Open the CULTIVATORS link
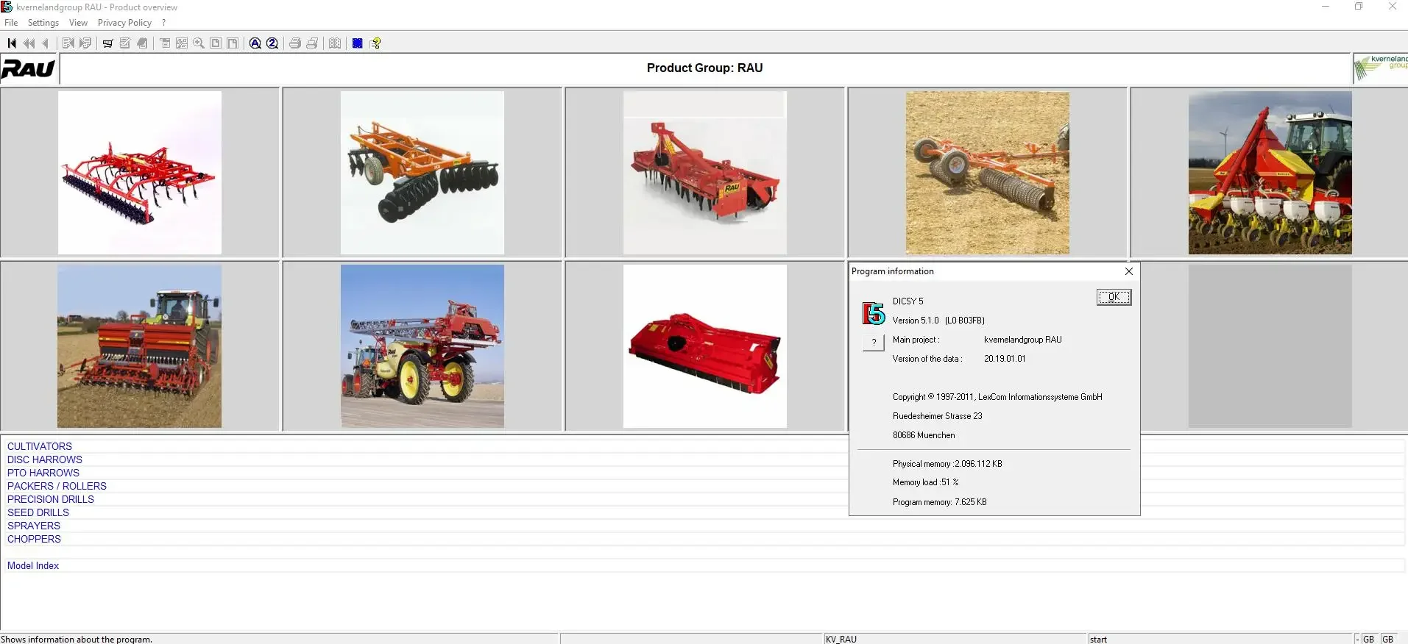Screen dimensions: 1408x644 pyautogui.click(x=40, y=446)
